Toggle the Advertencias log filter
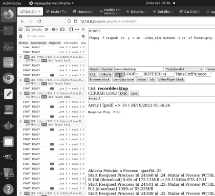The image size is (215, 196). 38,43
